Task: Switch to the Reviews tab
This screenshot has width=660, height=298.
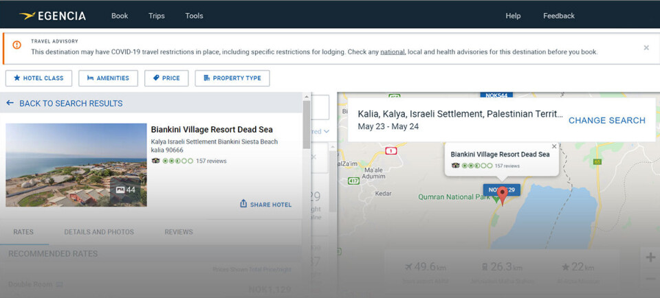Action: (x=179, y=232)
